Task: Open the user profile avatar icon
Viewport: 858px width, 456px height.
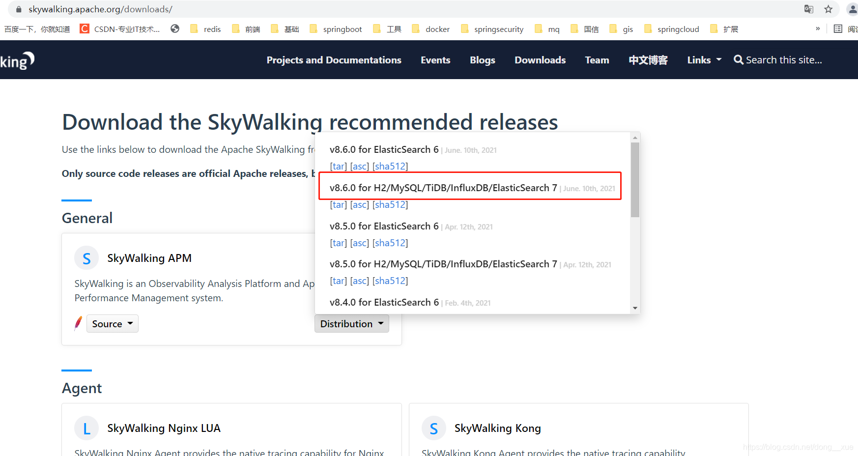Action: 853,9
